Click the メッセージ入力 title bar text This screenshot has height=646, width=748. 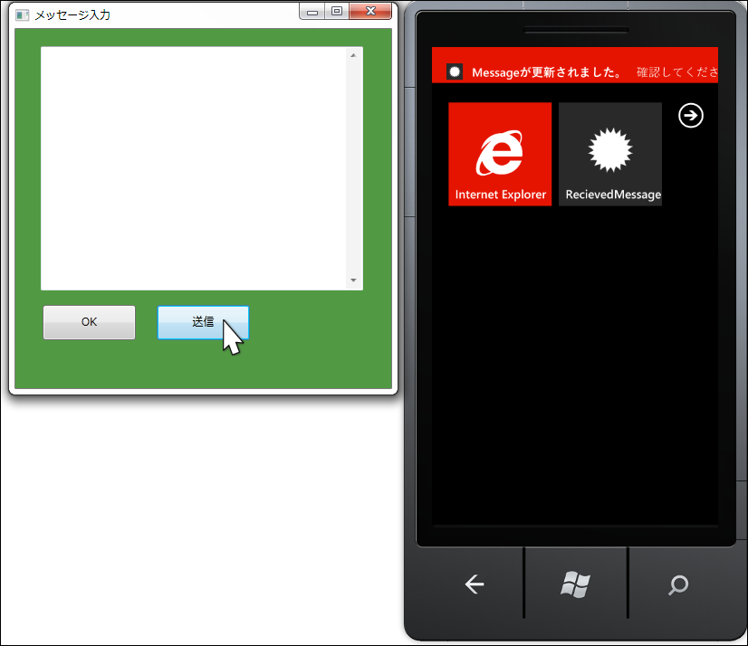pos(72,15)
